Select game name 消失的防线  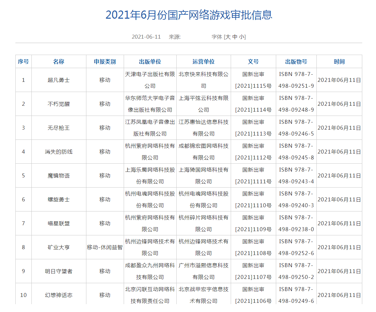pos(59,152)
